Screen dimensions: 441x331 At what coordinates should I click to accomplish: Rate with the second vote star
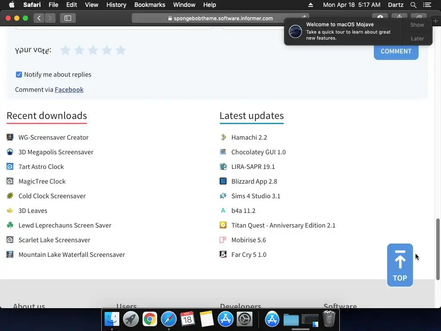[79, 50]
